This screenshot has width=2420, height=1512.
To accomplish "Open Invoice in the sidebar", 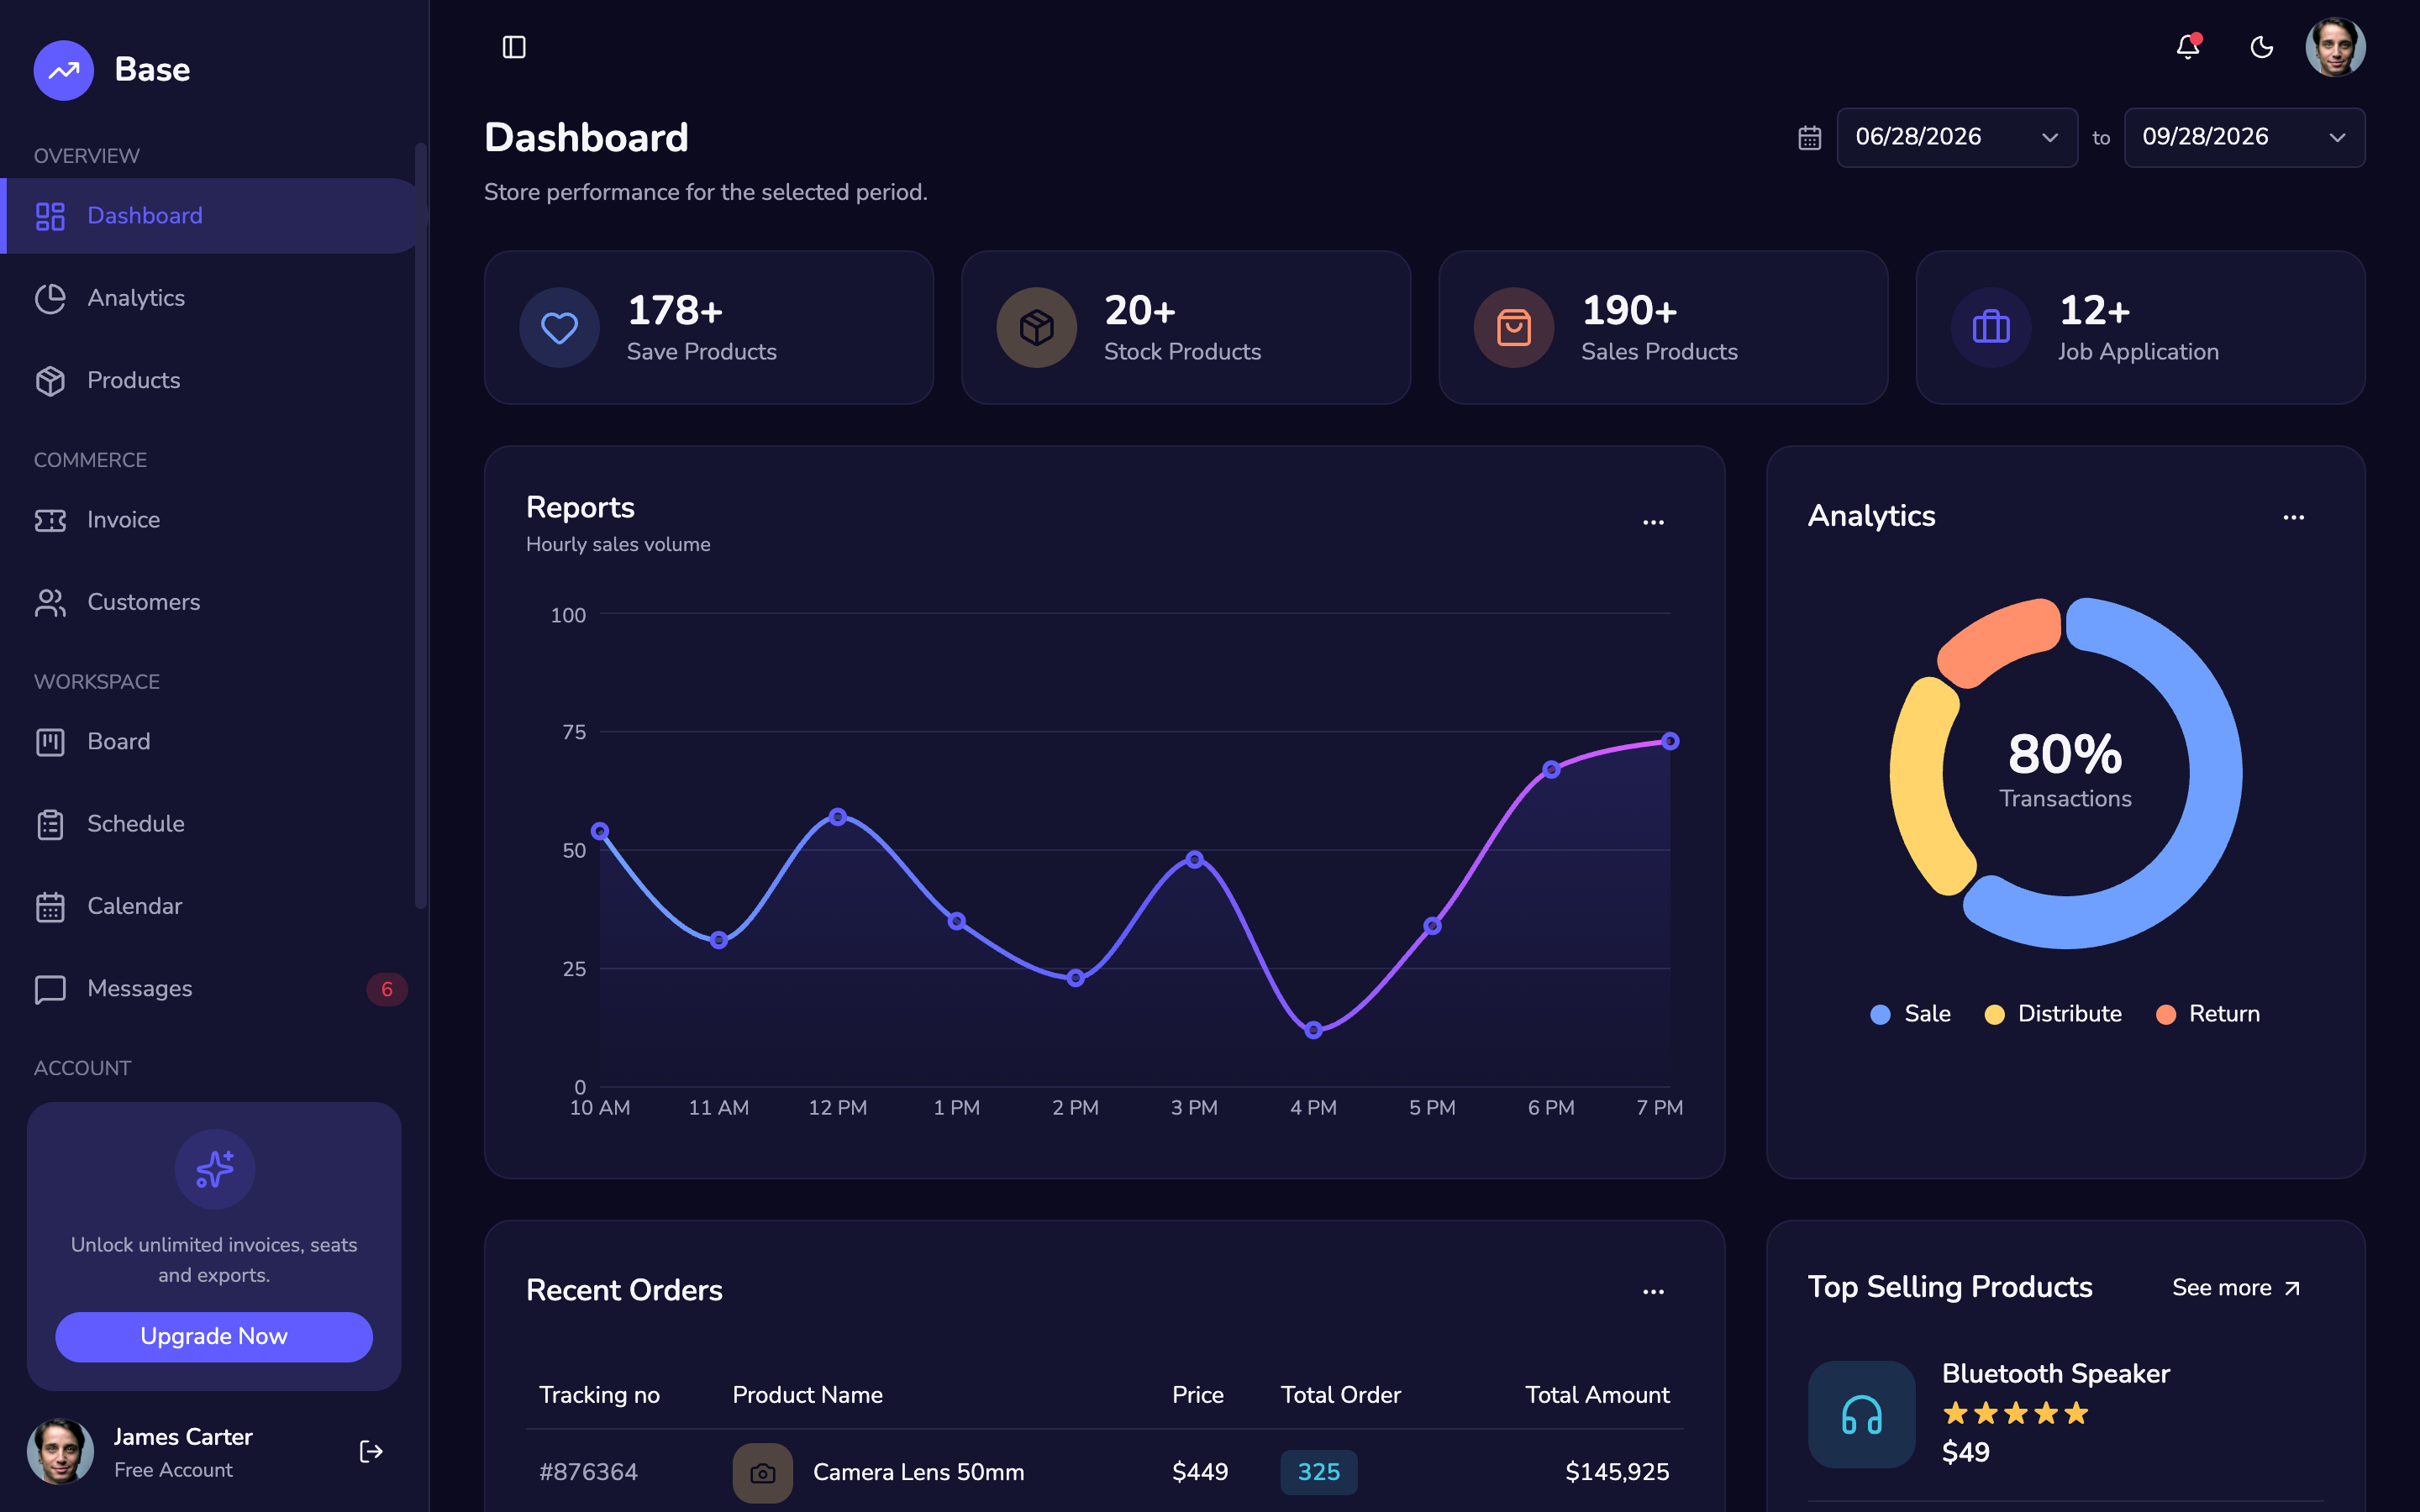I will (x=210, y=520).
